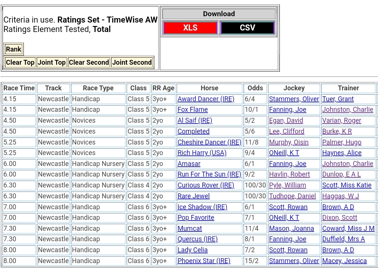Open trainer Macey, Jessica
378x271 pixels.
[344, 261]
